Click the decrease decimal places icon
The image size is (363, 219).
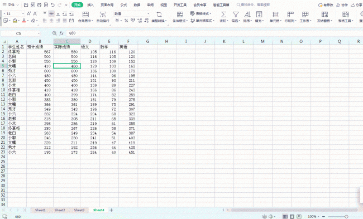[146, 21]
